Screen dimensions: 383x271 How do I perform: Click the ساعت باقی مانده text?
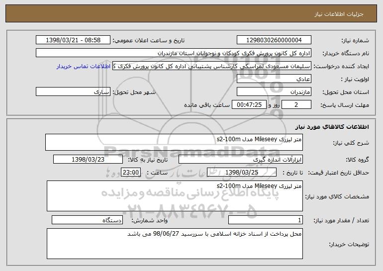click(206, 105)
